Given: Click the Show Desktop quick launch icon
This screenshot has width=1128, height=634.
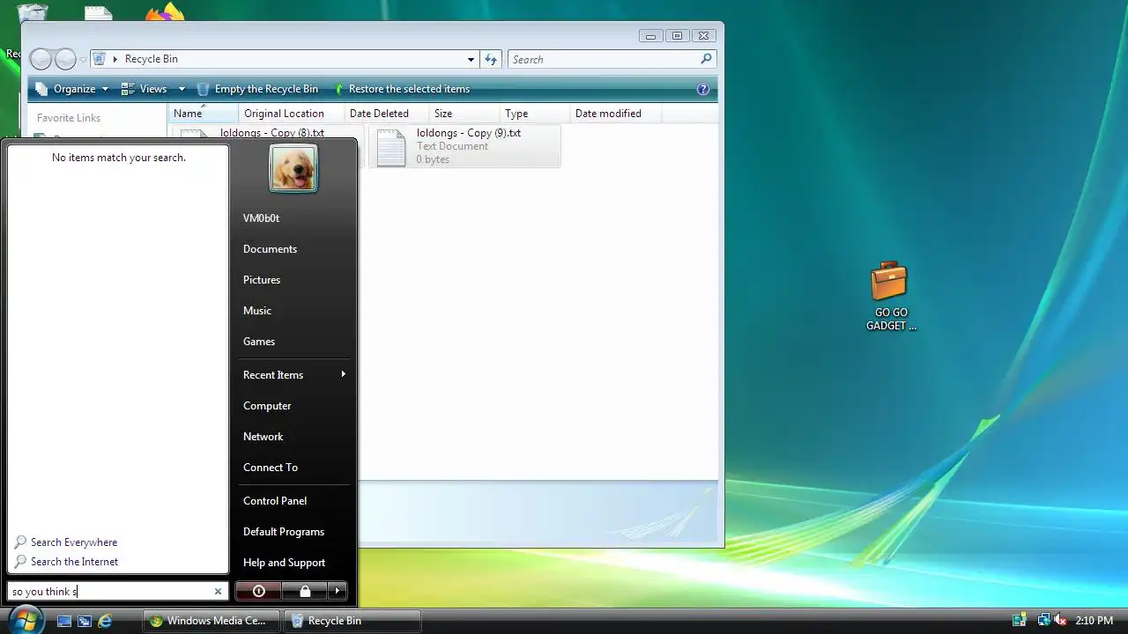Looking at the screenshot, I should (64, 621).
